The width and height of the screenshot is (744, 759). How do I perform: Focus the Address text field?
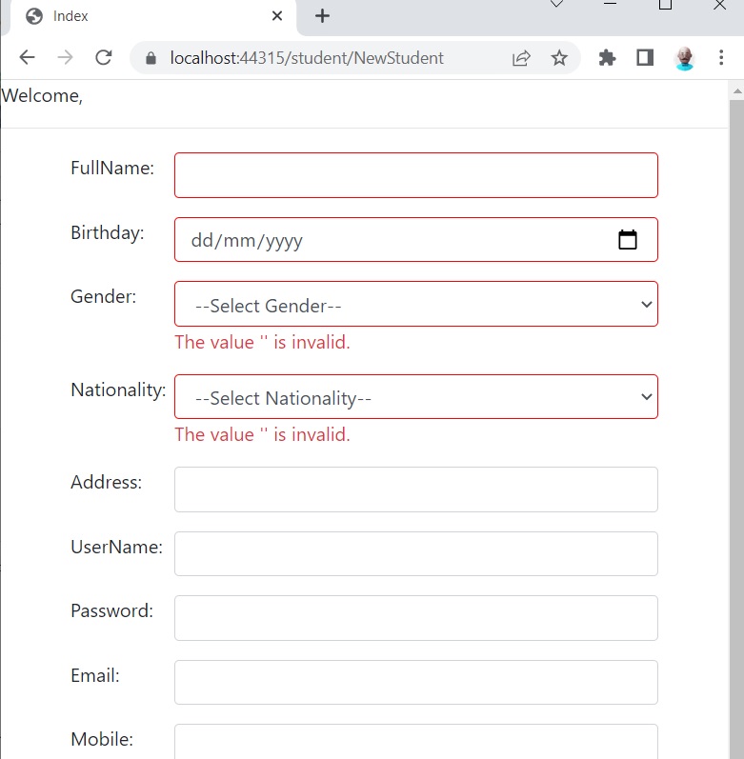415,489
